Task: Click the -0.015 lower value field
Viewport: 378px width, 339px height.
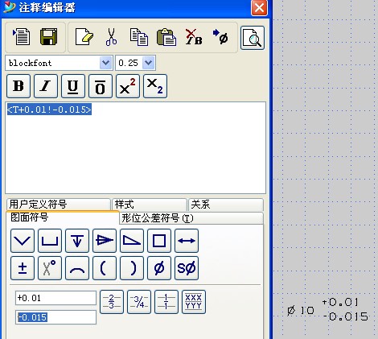Action: click(x=55, y=317)
